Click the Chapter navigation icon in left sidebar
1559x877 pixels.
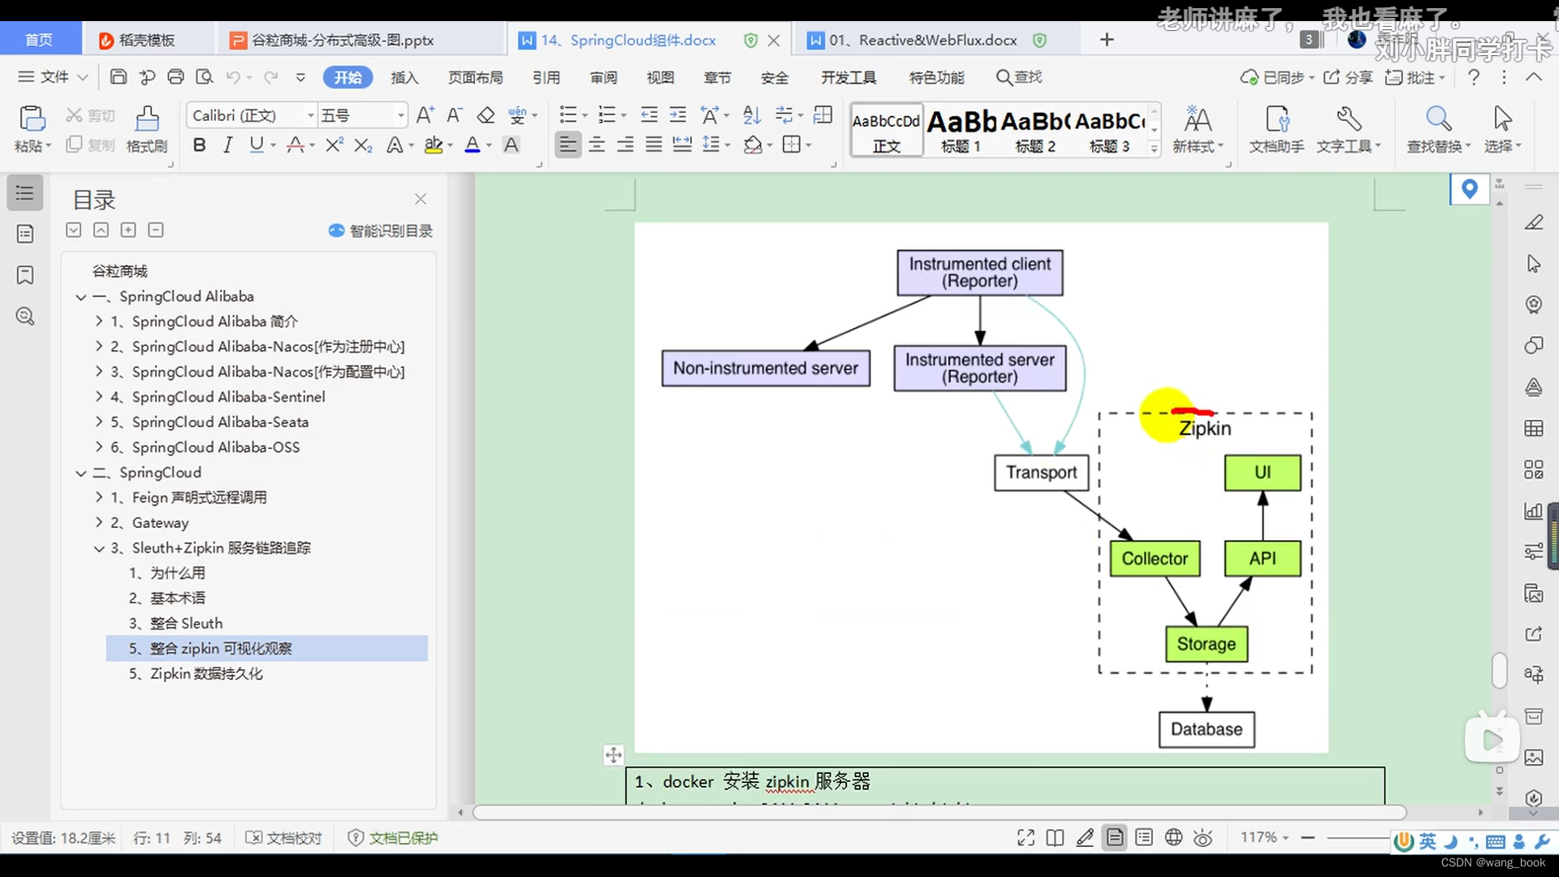(25, 234)
